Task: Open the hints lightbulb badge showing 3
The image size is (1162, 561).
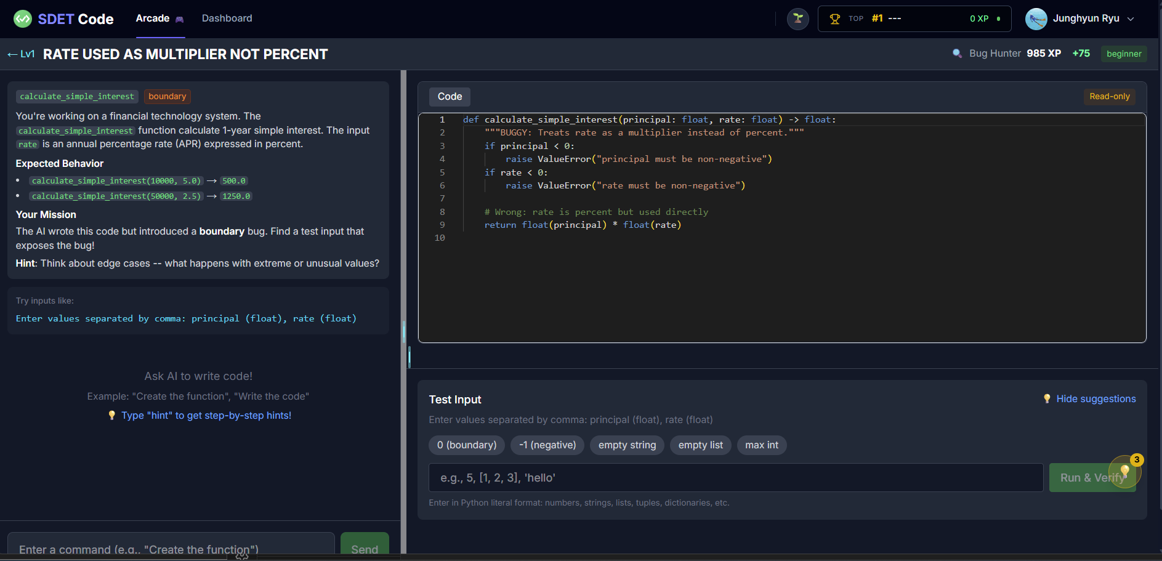Action: coord(1125,472)
